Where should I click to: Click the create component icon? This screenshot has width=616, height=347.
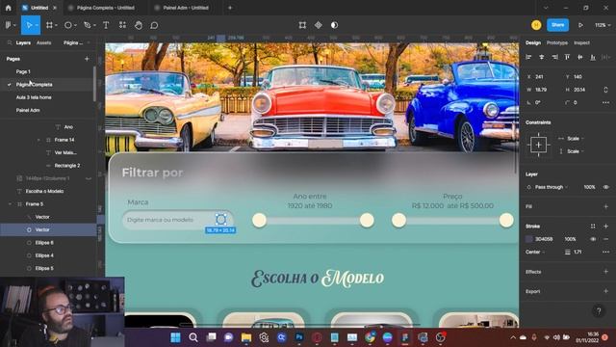(x=319, y=25)
